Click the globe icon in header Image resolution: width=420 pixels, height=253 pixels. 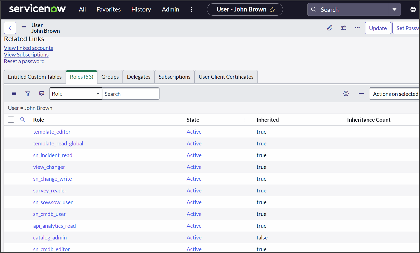[413, 9]
